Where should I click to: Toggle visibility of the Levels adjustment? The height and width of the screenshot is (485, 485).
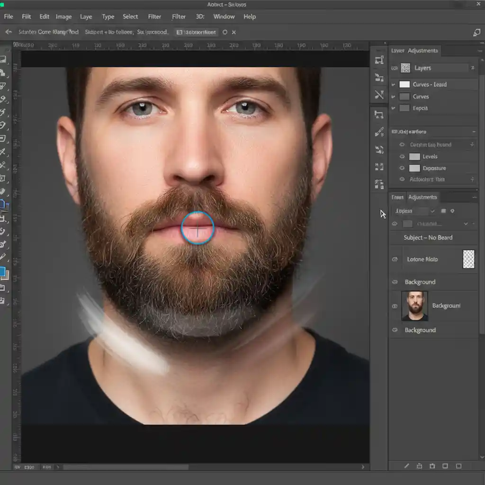402,156
